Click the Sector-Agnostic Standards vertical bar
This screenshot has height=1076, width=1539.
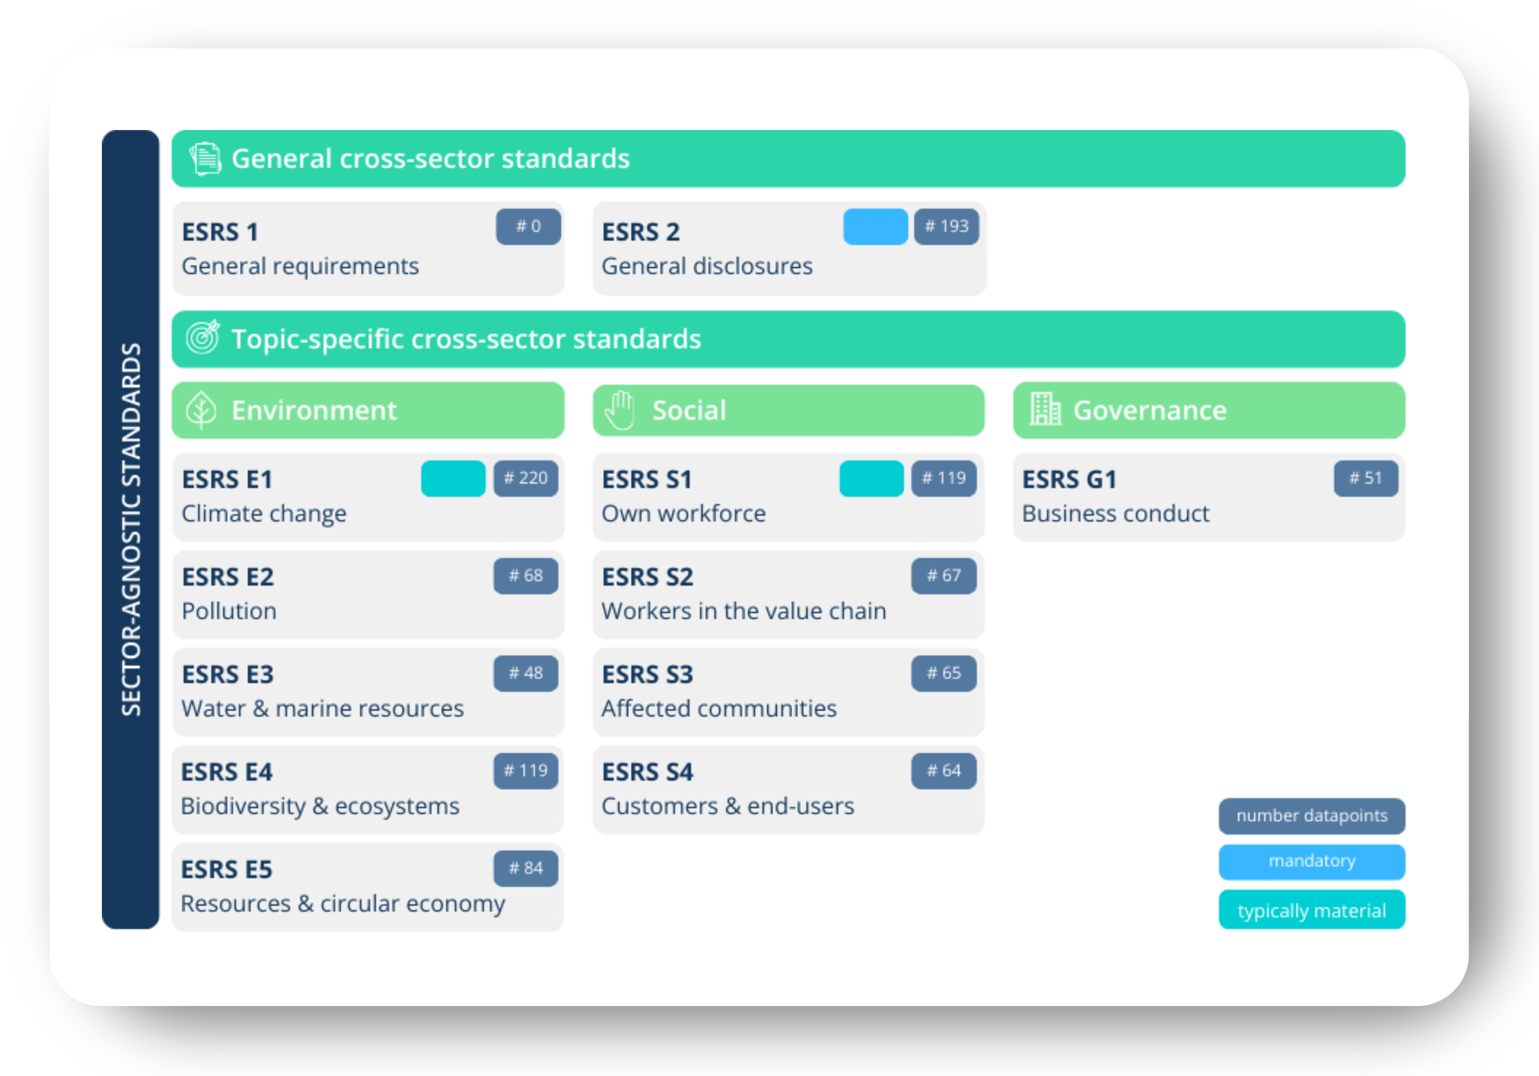point(131,529)
